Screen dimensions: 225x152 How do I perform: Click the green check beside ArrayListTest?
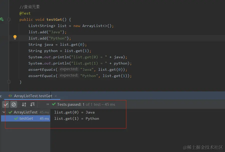(10, 112)
